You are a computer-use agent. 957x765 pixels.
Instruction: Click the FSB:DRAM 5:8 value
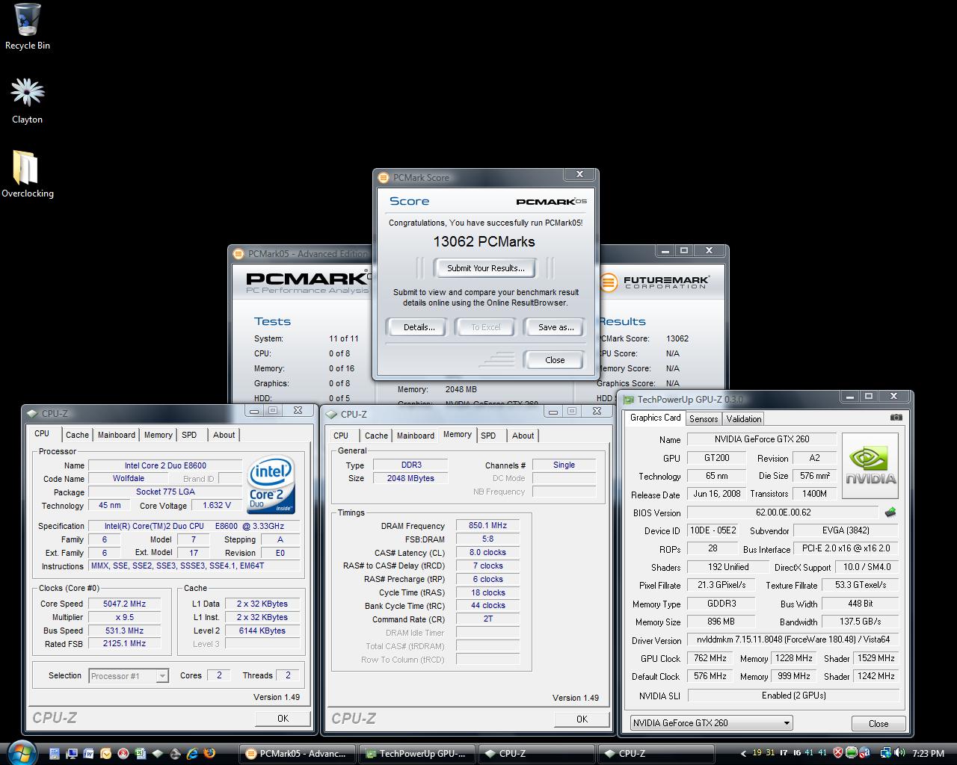(x=487, y=539)
